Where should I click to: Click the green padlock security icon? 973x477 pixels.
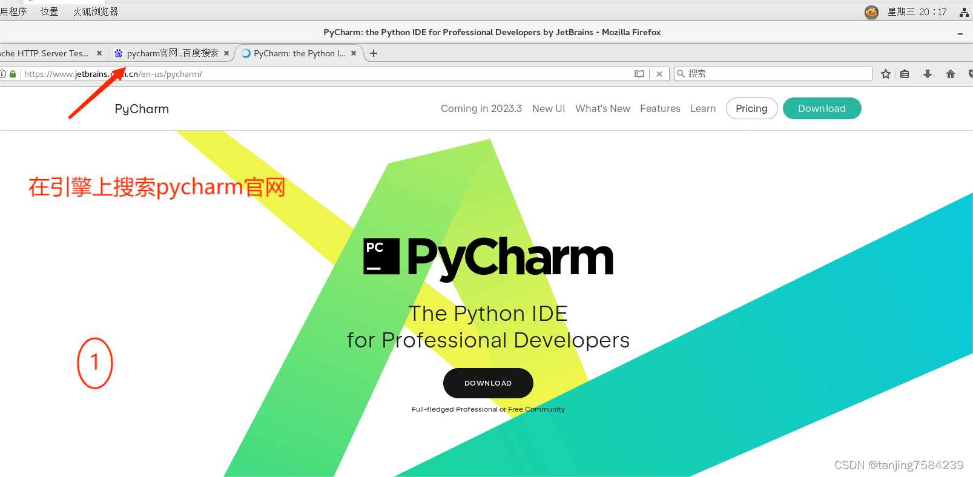coord(13,74)
